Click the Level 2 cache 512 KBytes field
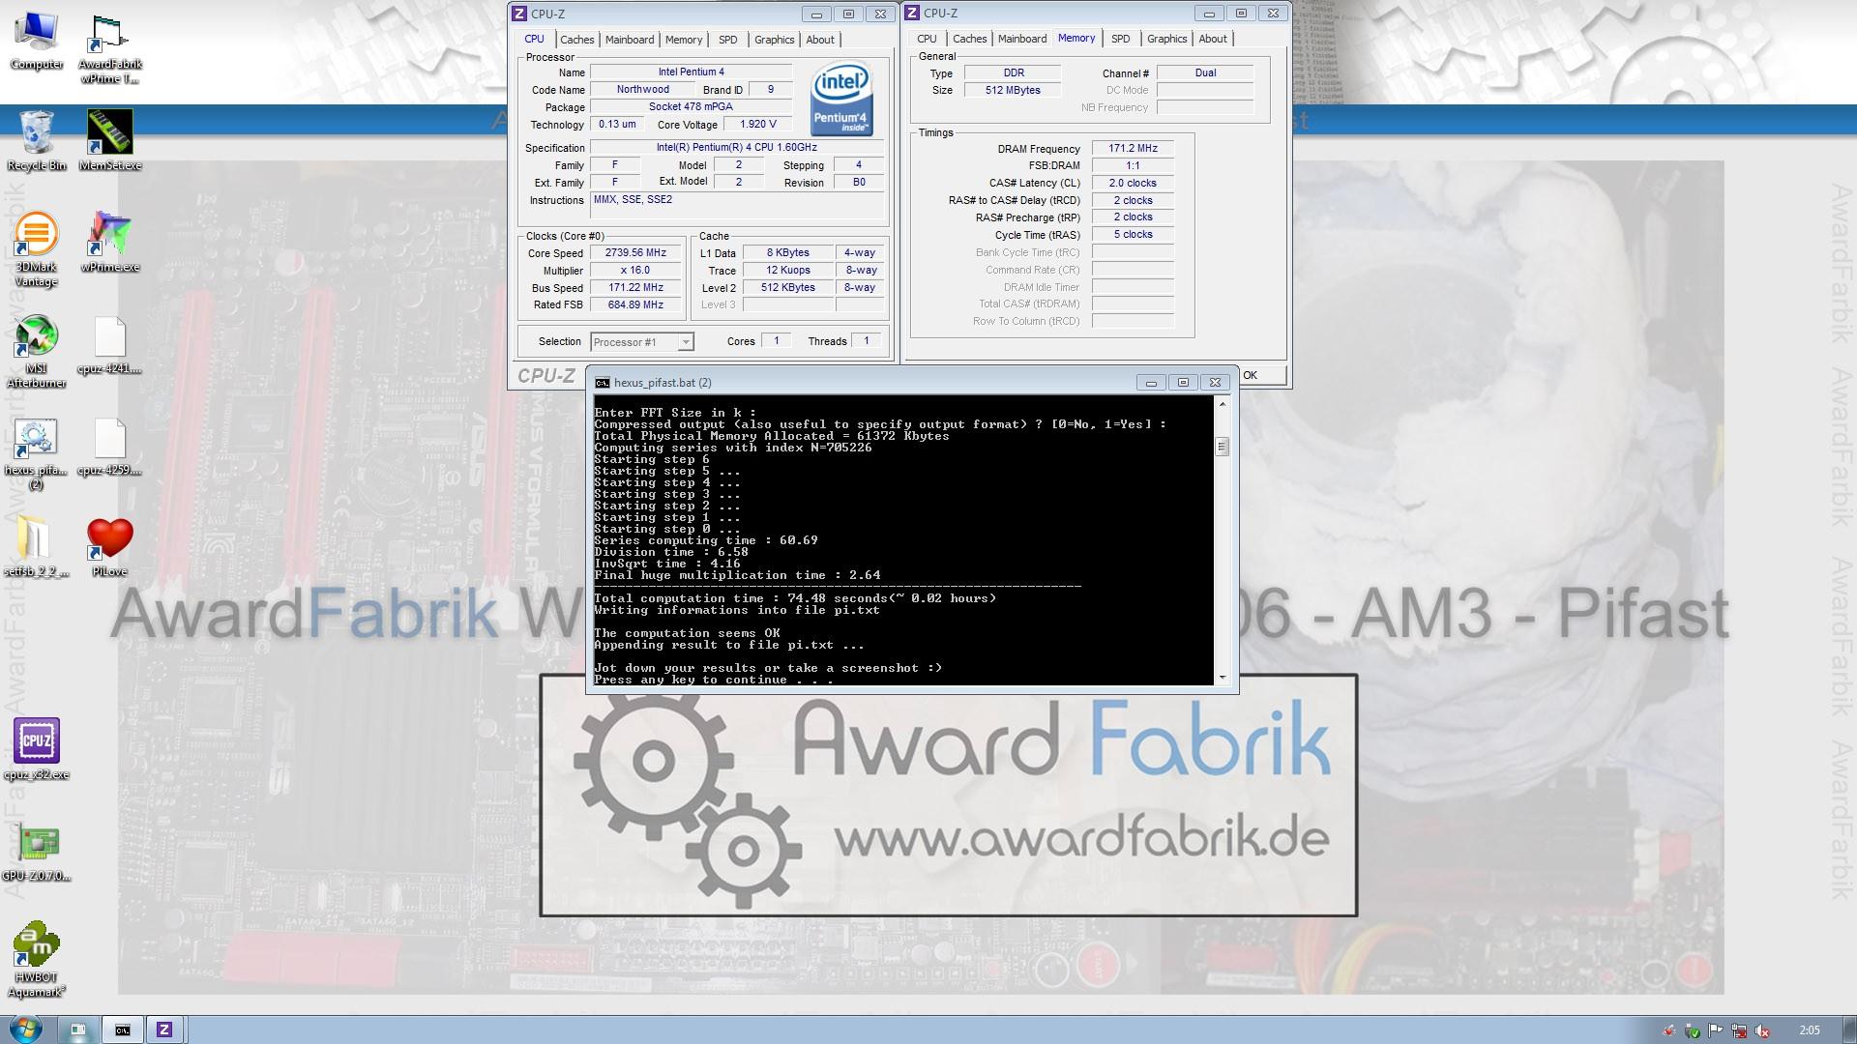This screenshot has width=1857, height=1044. pos(788,288)
